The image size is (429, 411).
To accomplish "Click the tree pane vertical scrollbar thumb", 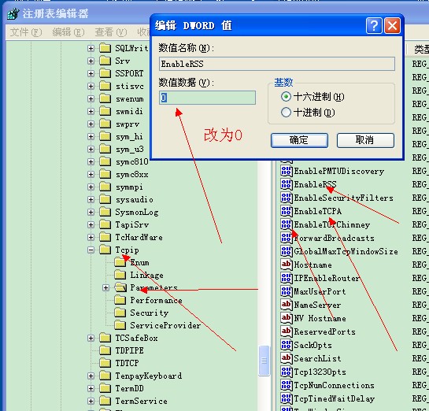I will 264,361.
